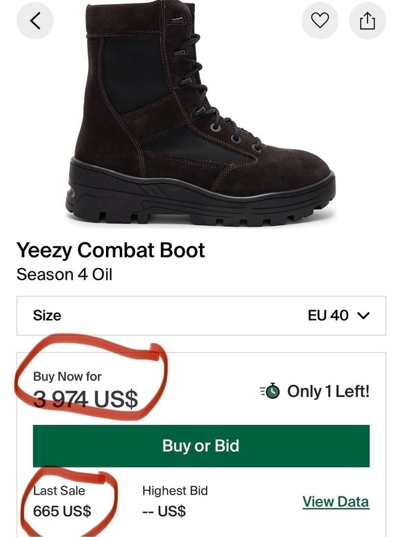The height and width of the screenshot is (537, 402).
Task: Click the Season 4 Oil subtitle
Action: pyautogui.click(x=64, y=274)
